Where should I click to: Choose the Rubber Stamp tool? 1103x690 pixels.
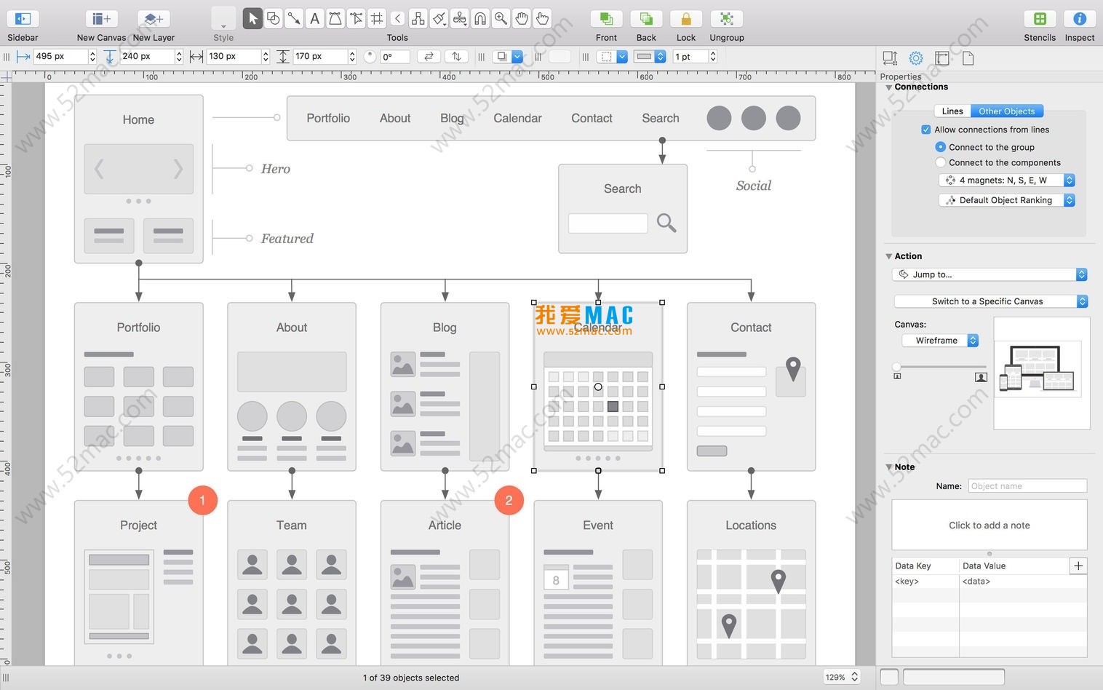[460, 19]
